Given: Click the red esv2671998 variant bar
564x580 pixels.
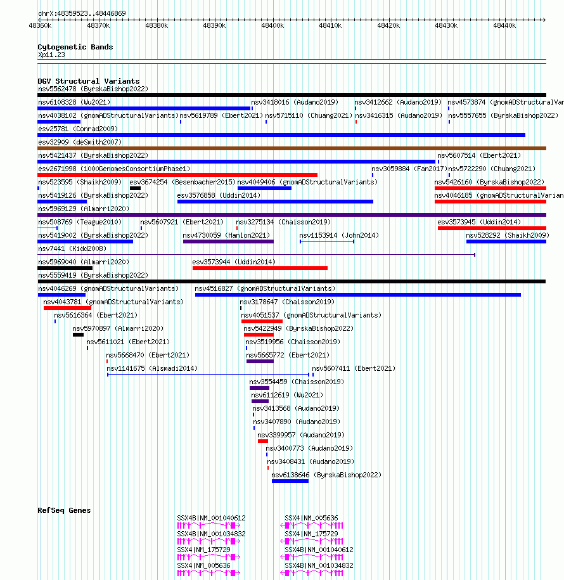Looking at the screenshot, I should point(177,175).
